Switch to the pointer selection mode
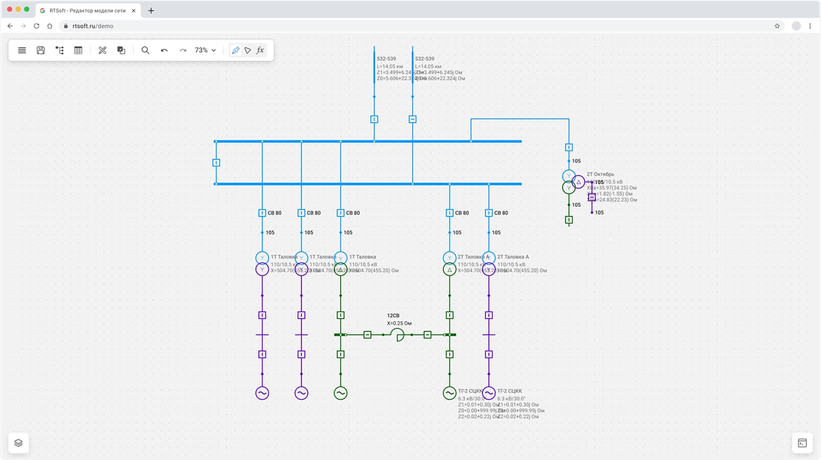The height and width of the screenshot is (460, 821). point(248,51)
